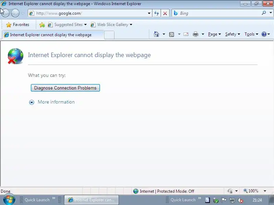Click the Forward navigation button
This screenshot has height=205, width=274.
point(15,13)
